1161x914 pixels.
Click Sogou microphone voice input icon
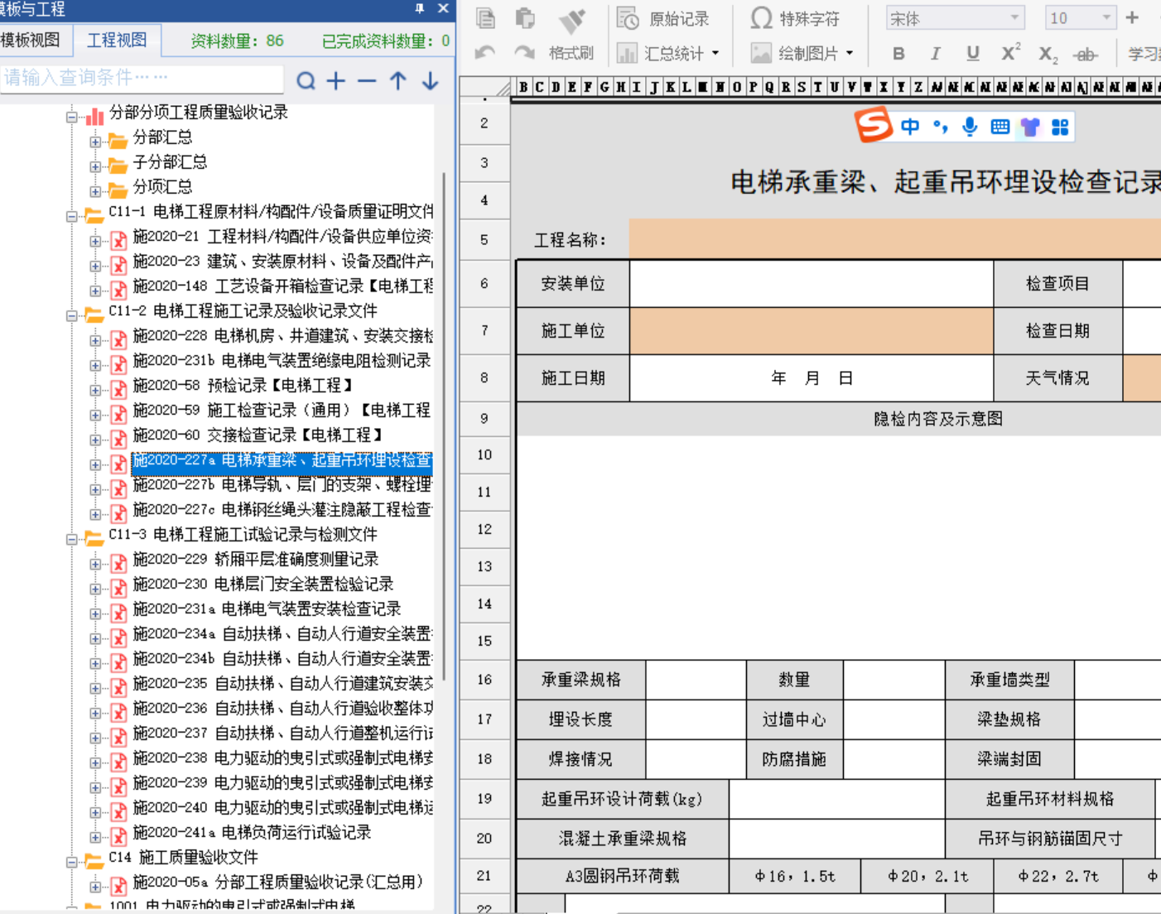point(970,127)
